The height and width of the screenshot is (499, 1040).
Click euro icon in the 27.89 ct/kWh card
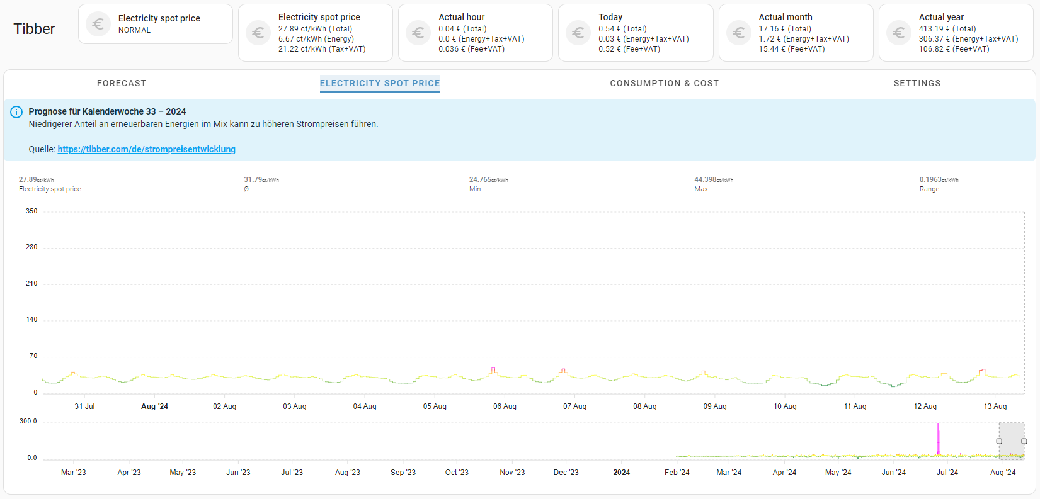[258, 33]
